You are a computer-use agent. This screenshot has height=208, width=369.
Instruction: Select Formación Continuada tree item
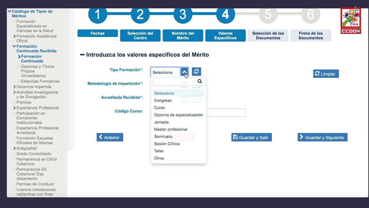pyautogui.click(x=32, y=59)
